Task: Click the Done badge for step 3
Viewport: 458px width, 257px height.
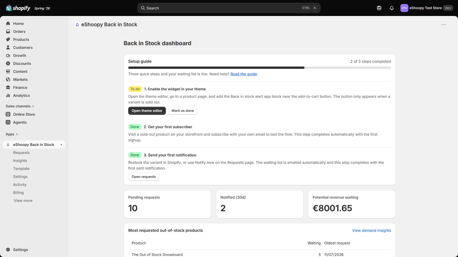Action: 135,155
